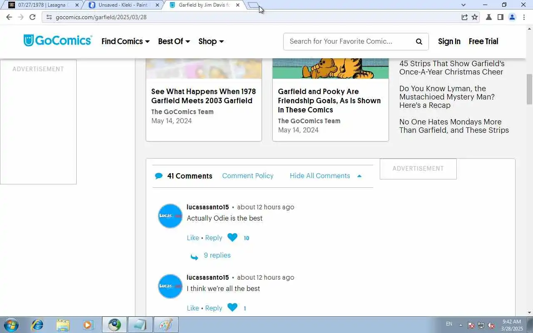Click scrollbar down arrow at bottom

point(529,313)
